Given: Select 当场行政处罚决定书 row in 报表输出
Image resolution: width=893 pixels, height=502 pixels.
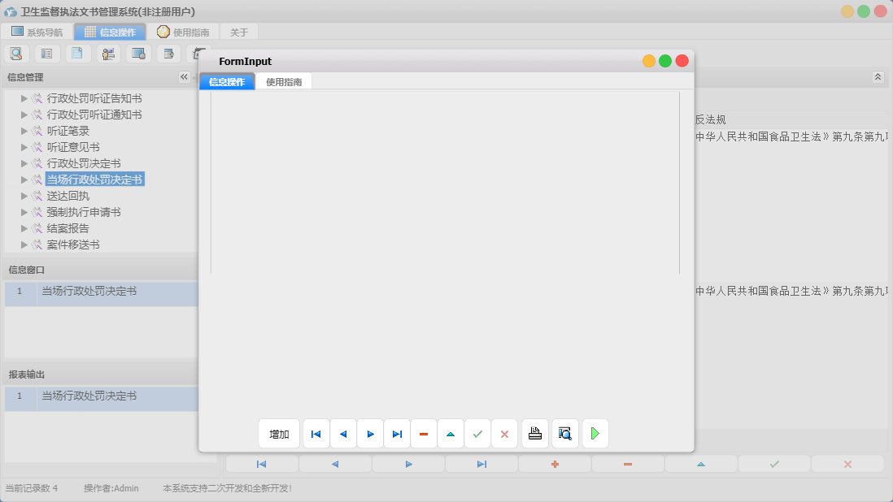Looking at the screenshot, I should [x=102, y=398].
